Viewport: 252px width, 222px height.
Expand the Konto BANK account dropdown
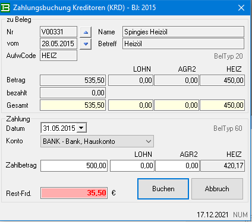click(97, 141)
